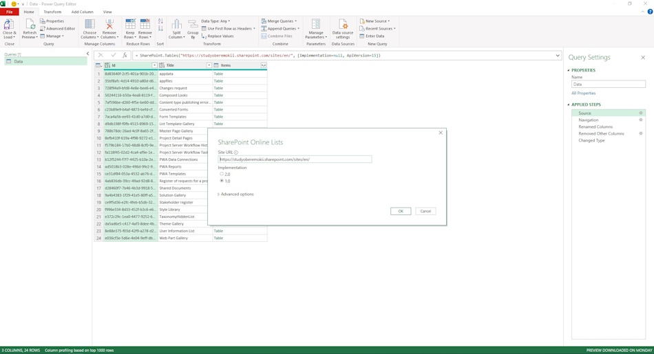654x354 pixels.
Task: Click the Table cell for Web Part Gallery
Action: (x=240, y=238)
